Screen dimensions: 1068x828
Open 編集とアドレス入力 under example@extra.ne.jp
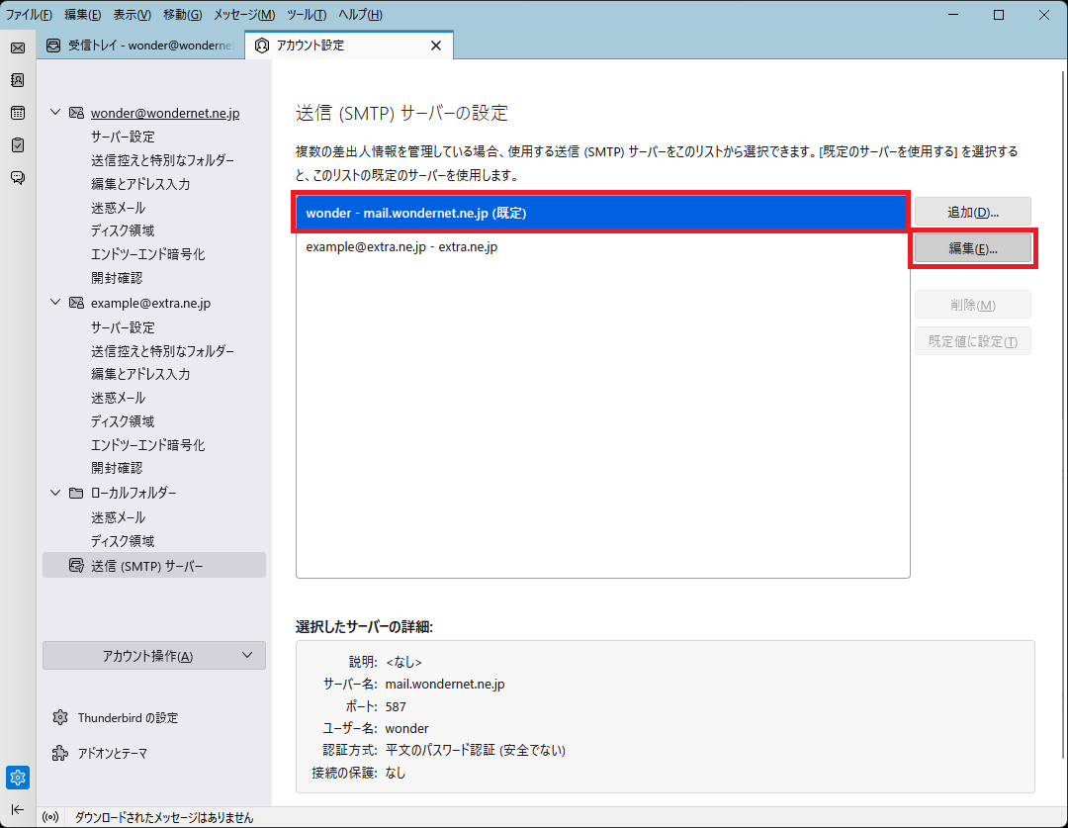tap(140, 374)
